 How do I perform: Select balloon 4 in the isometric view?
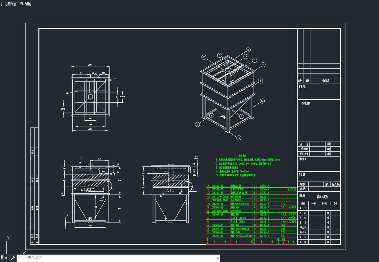tap(263, 65)
